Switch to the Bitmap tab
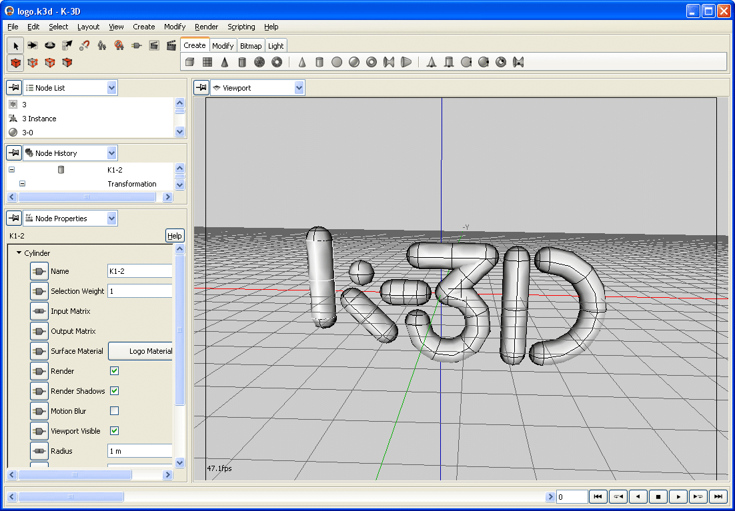The width and height of the screenshot is (735, 511). point(251,46)
